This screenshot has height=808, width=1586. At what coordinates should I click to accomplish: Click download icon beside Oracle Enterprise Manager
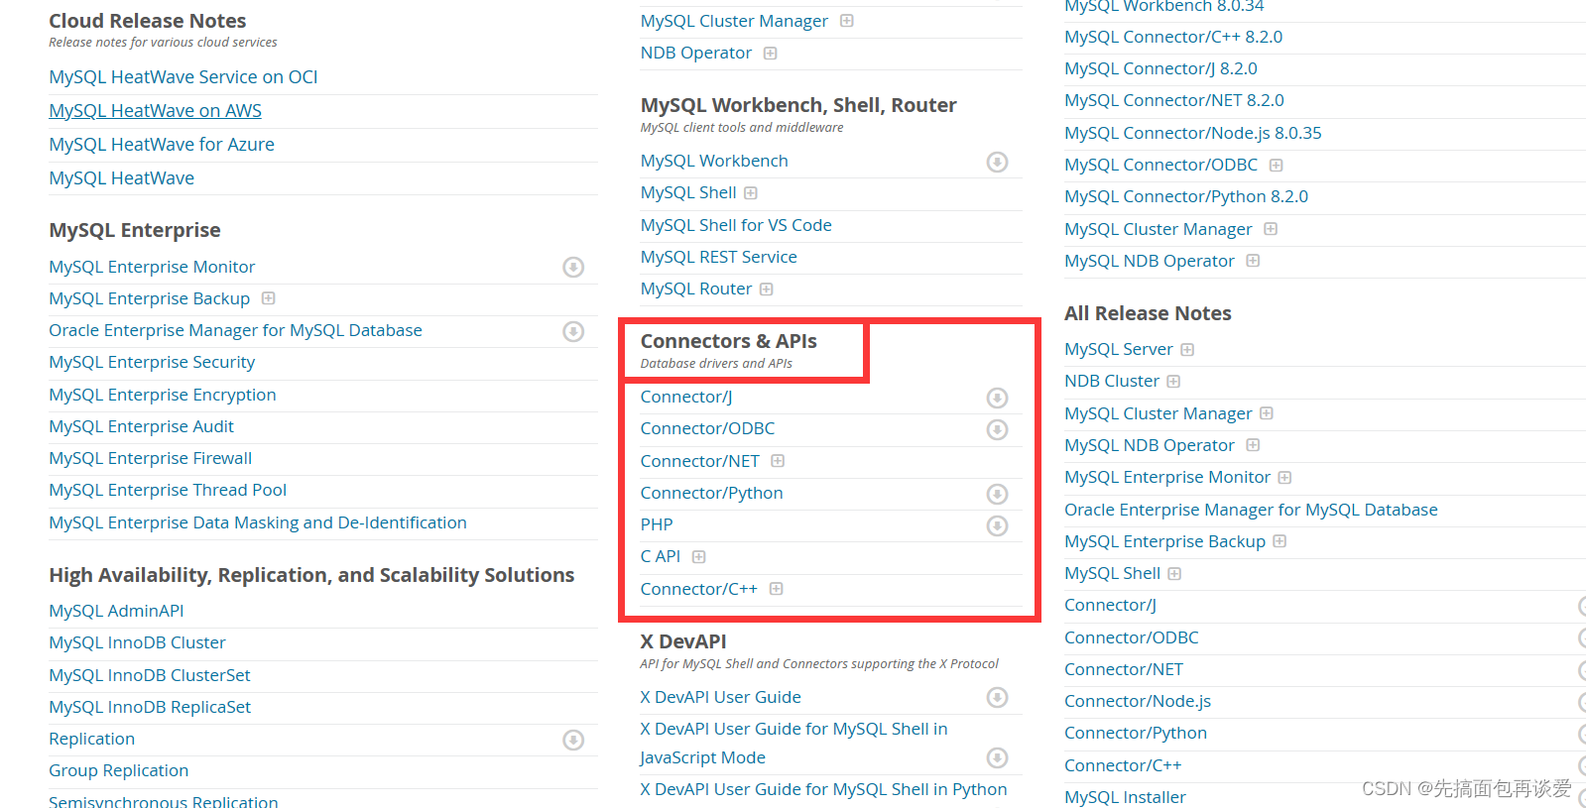coord(573,331)
